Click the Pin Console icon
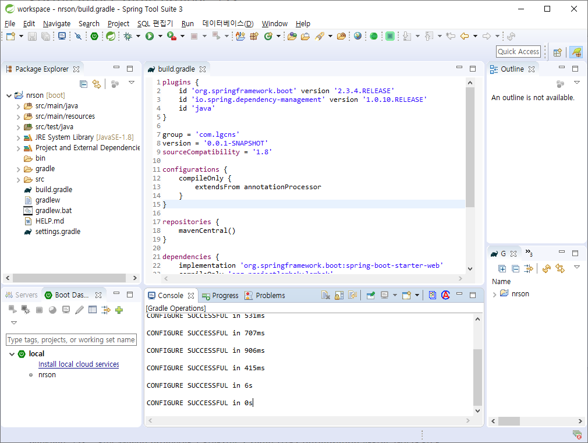Image resolution: width=588 pixels, height=443 pixels. coord(370,296)
